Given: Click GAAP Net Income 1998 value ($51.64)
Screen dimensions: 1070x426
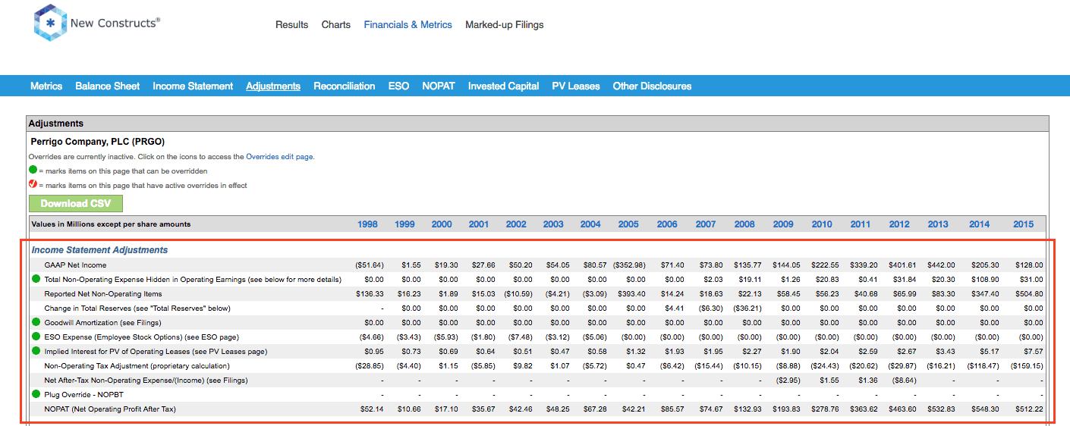Looking at the screenshot, I should pos(370,265).
